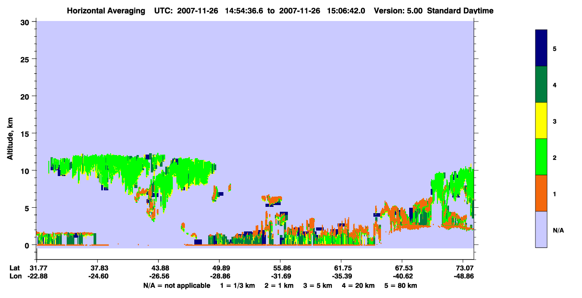Click the latitude value 67.53
The height and width of the screenshot is (298, 582).
tap(402, 268)
